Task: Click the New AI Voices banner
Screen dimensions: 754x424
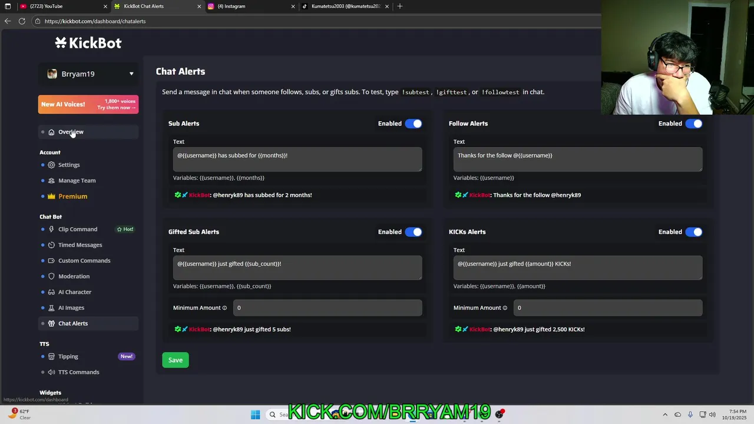Action: 88,104
